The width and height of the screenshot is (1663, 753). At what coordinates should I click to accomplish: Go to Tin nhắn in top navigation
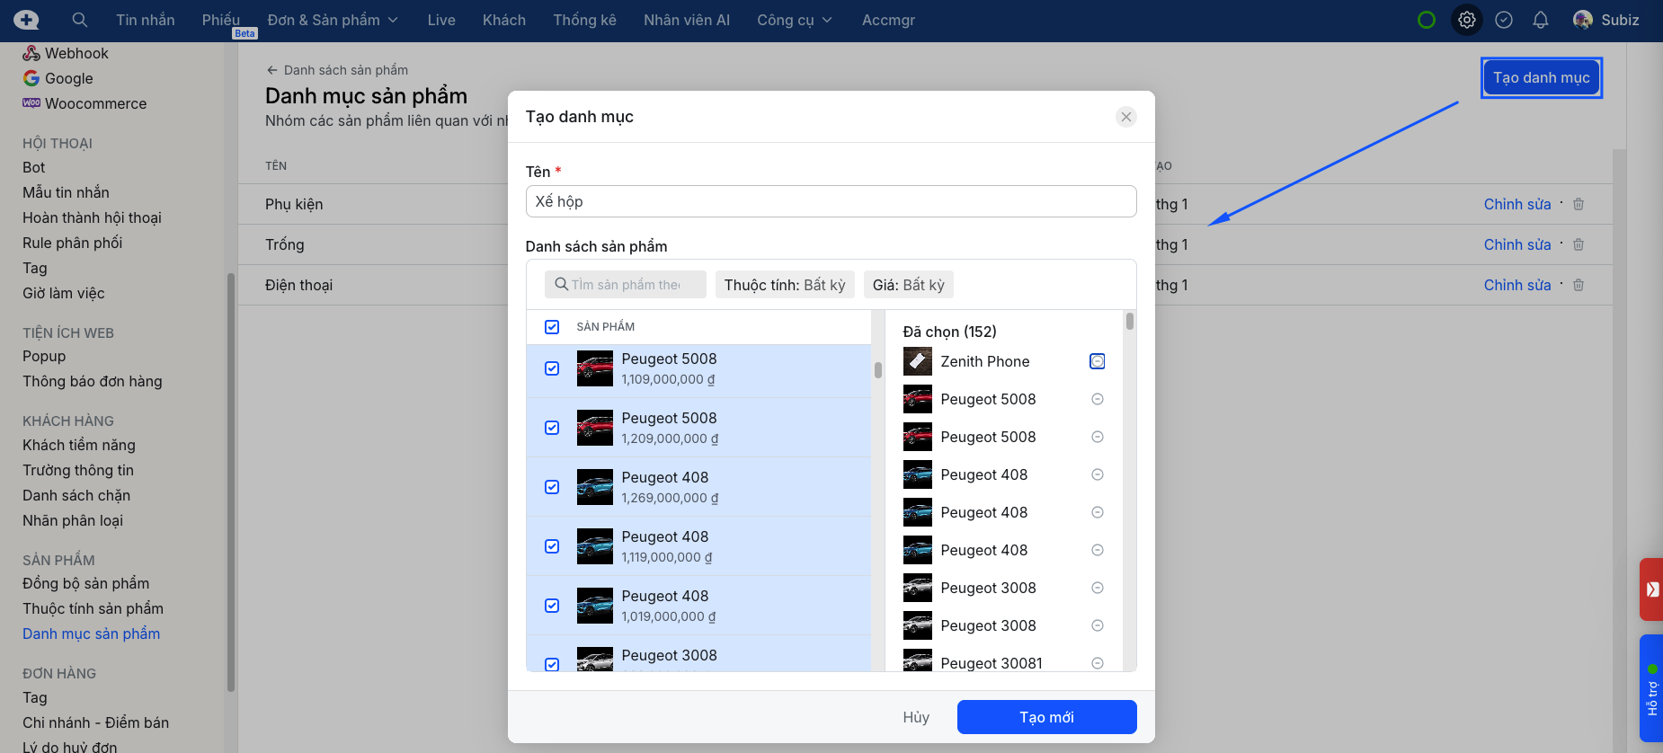pos(146,20)
